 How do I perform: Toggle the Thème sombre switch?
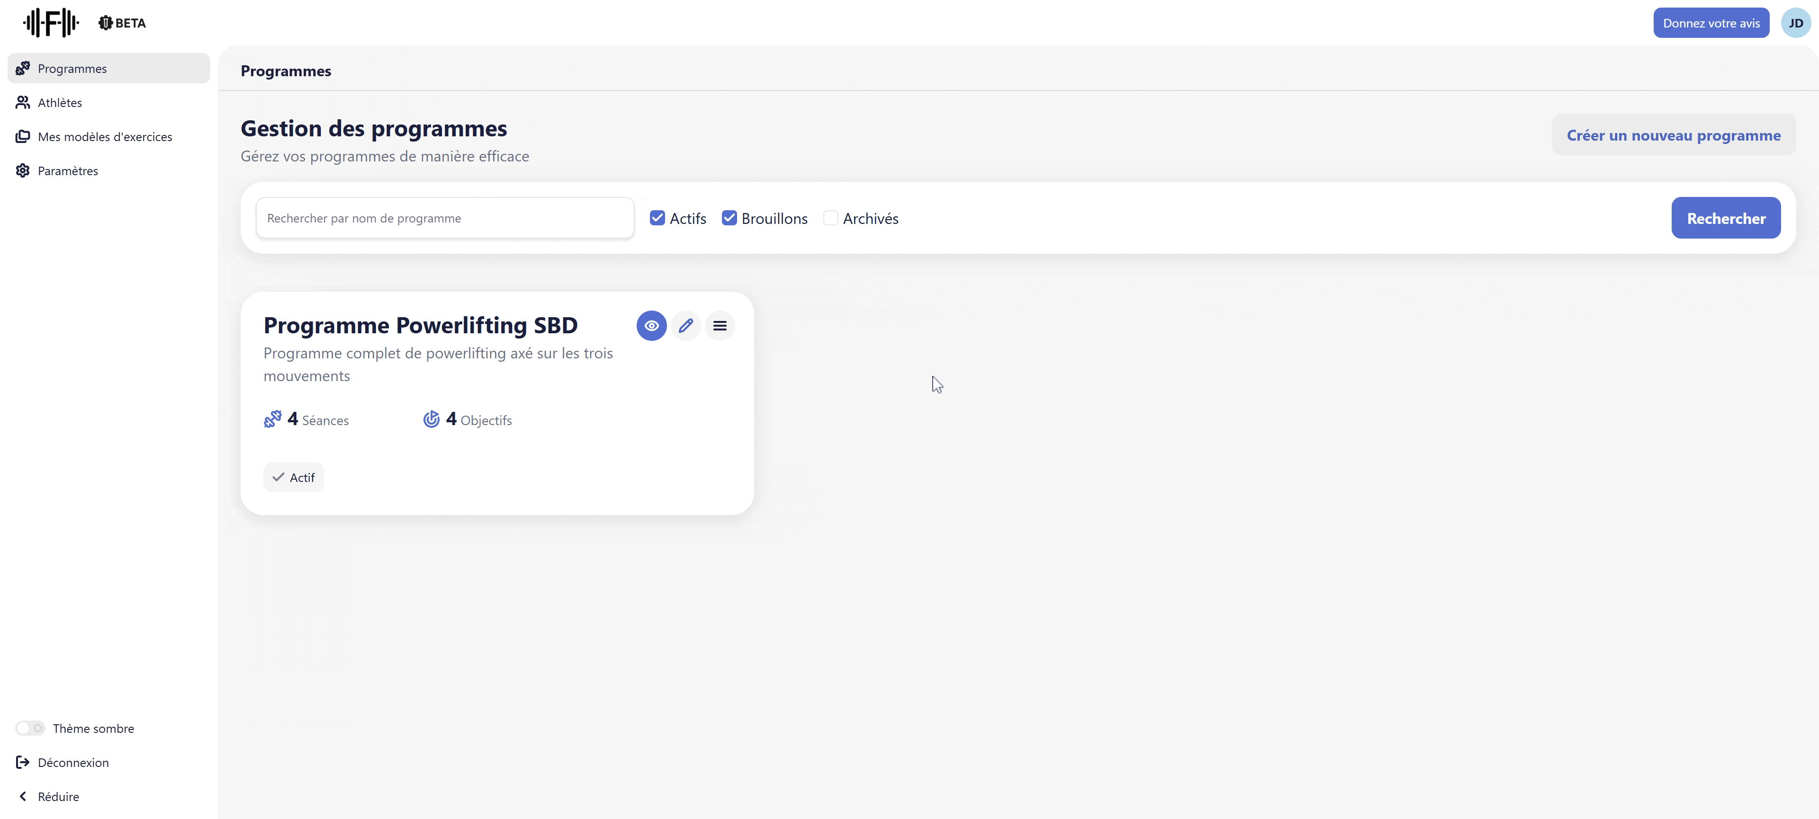point(30,728)
